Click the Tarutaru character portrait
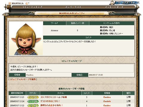This screenshot has height=107, width=143. tap(26, 39)
